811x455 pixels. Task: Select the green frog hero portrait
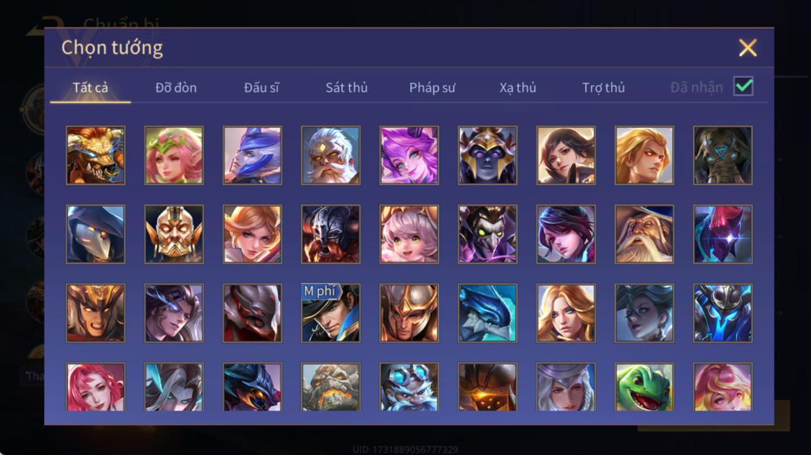point(644,387)
